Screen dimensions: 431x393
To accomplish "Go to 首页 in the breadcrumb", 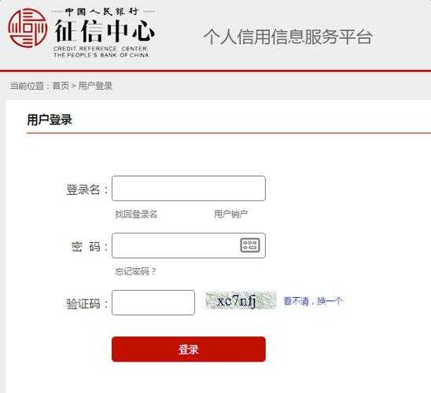I will 61,86.
